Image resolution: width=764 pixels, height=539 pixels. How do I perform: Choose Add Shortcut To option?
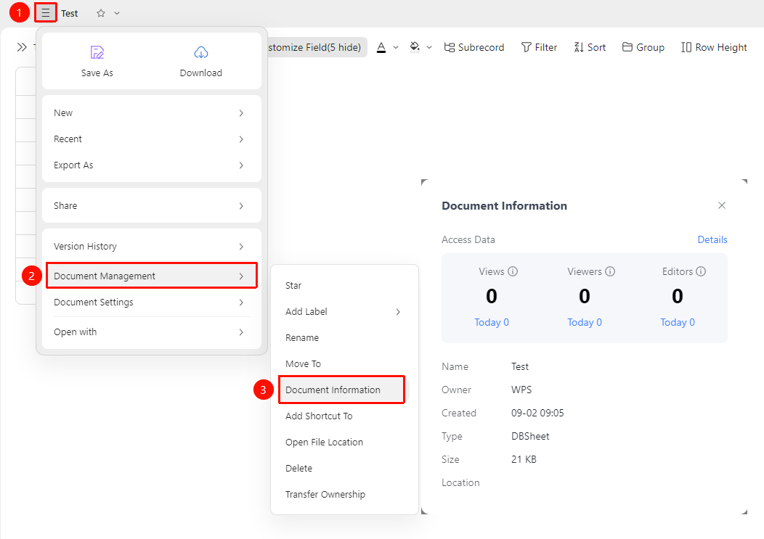[344, 416]
